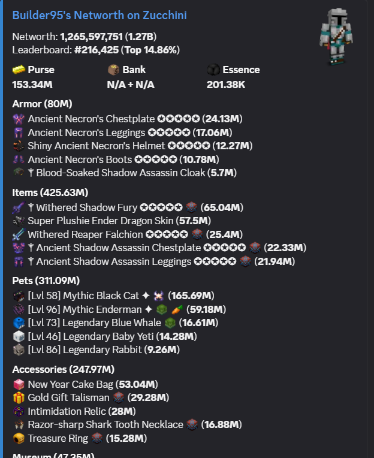Click the Legendary Baby Yeti pet icon
The height and width of the screenshot is (458, 374).
[19, 336]
